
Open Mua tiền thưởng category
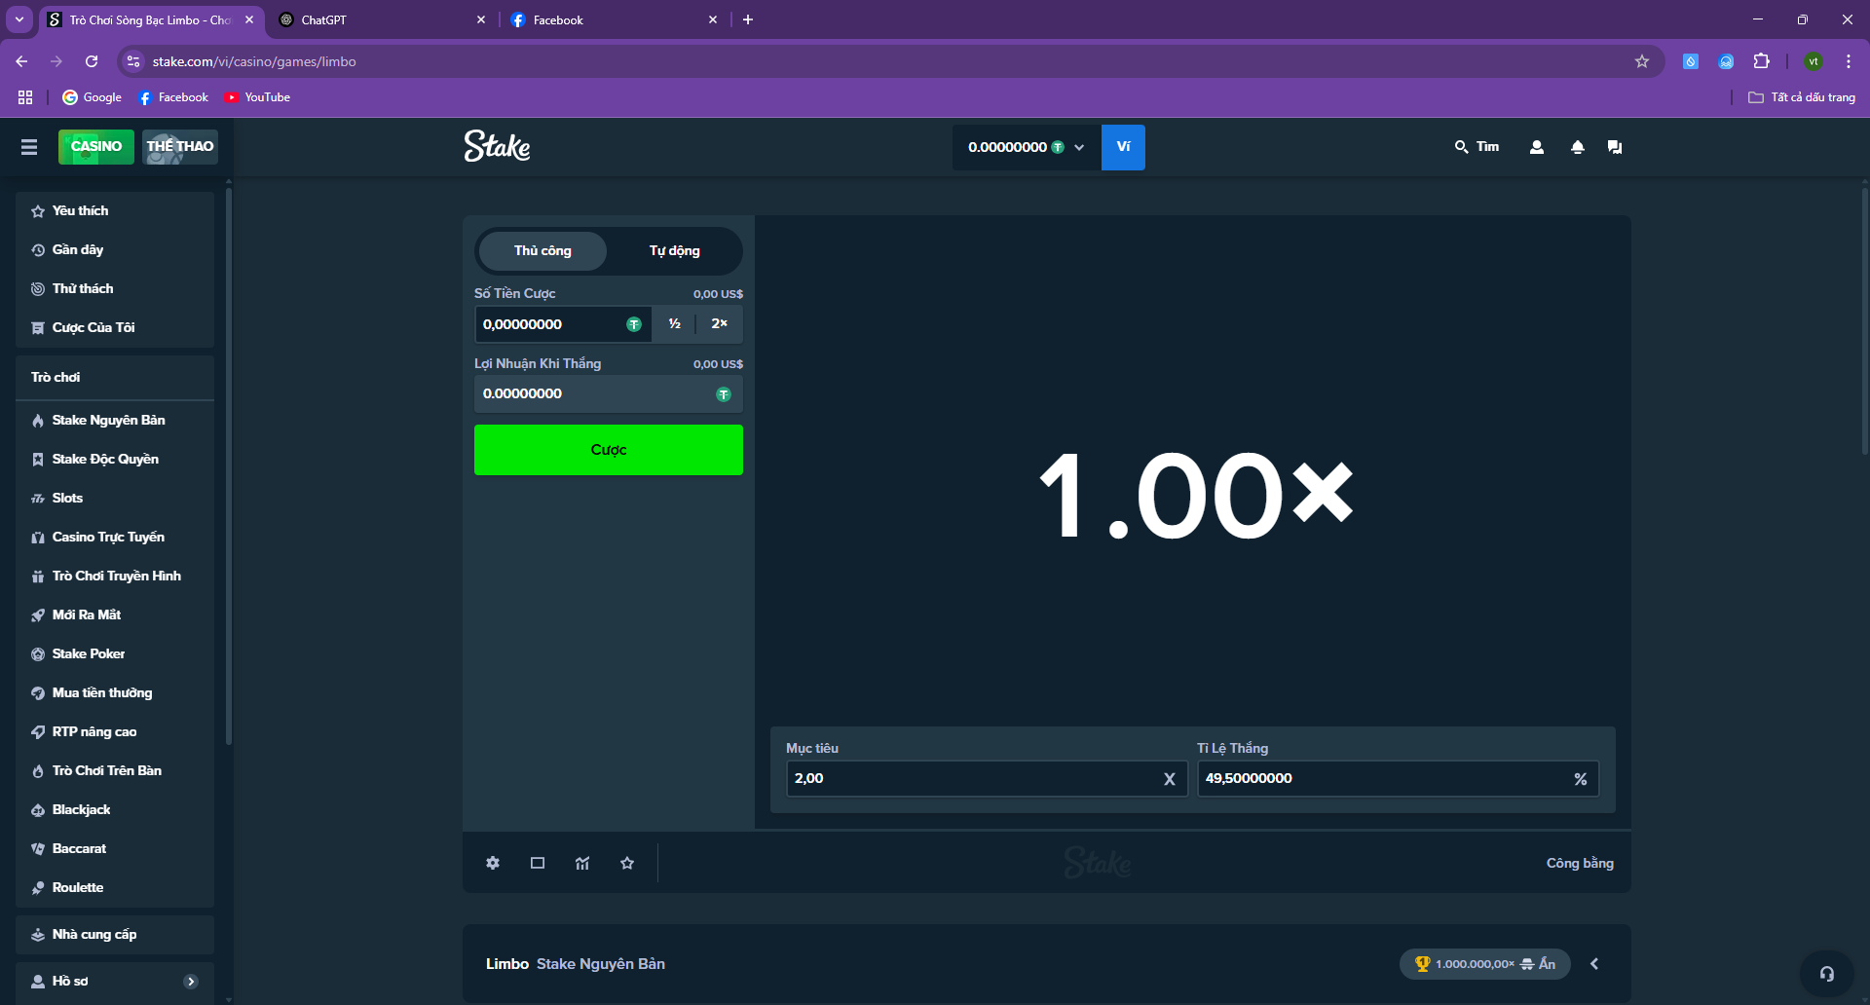pos(115,693)
